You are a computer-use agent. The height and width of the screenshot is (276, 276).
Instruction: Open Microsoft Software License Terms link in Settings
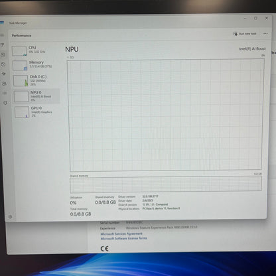(123, 238)
